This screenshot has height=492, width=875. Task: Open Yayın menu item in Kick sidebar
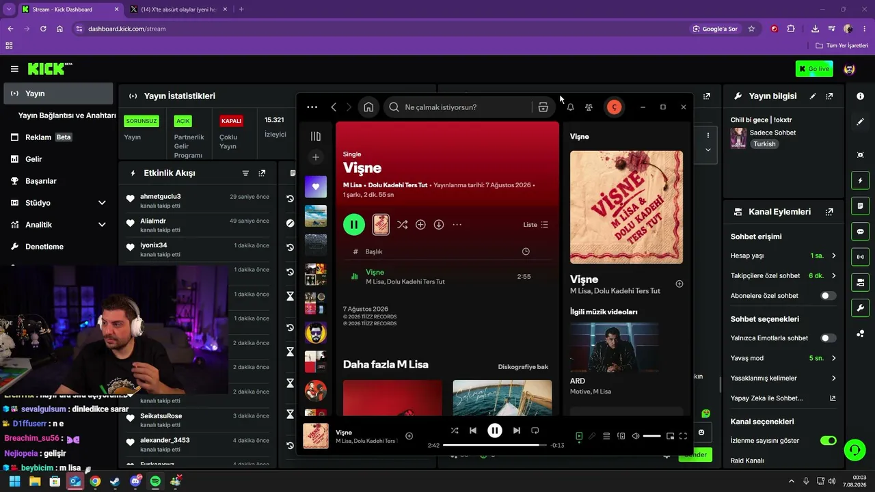(58, 94)
